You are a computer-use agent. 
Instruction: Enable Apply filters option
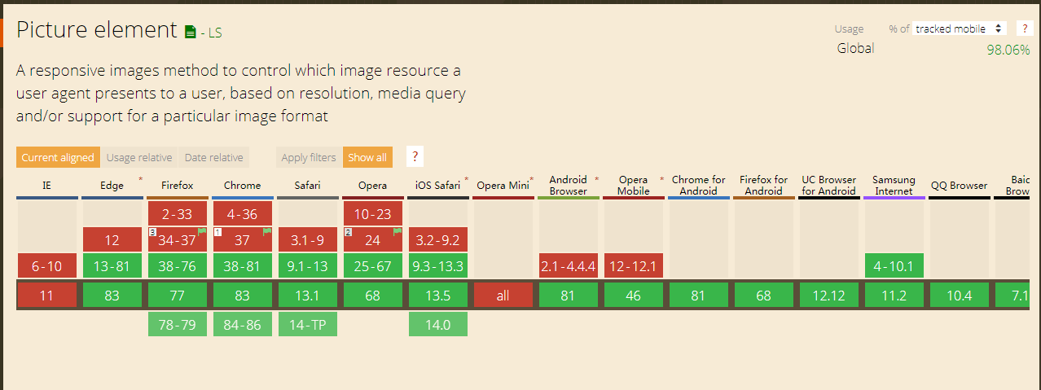click(309, 157)
